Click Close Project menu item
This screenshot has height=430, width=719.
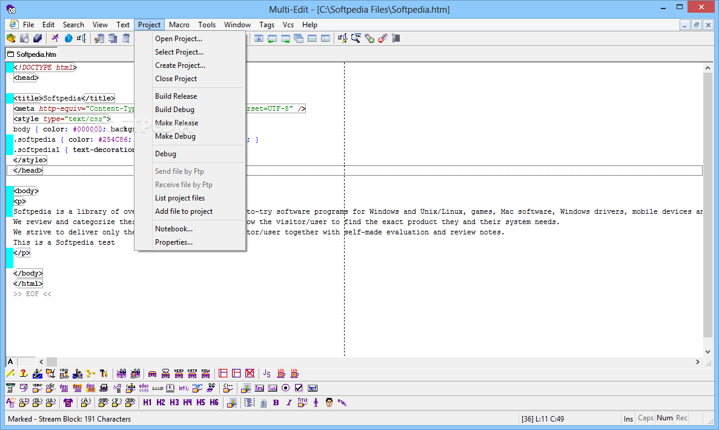pos(176,78)
